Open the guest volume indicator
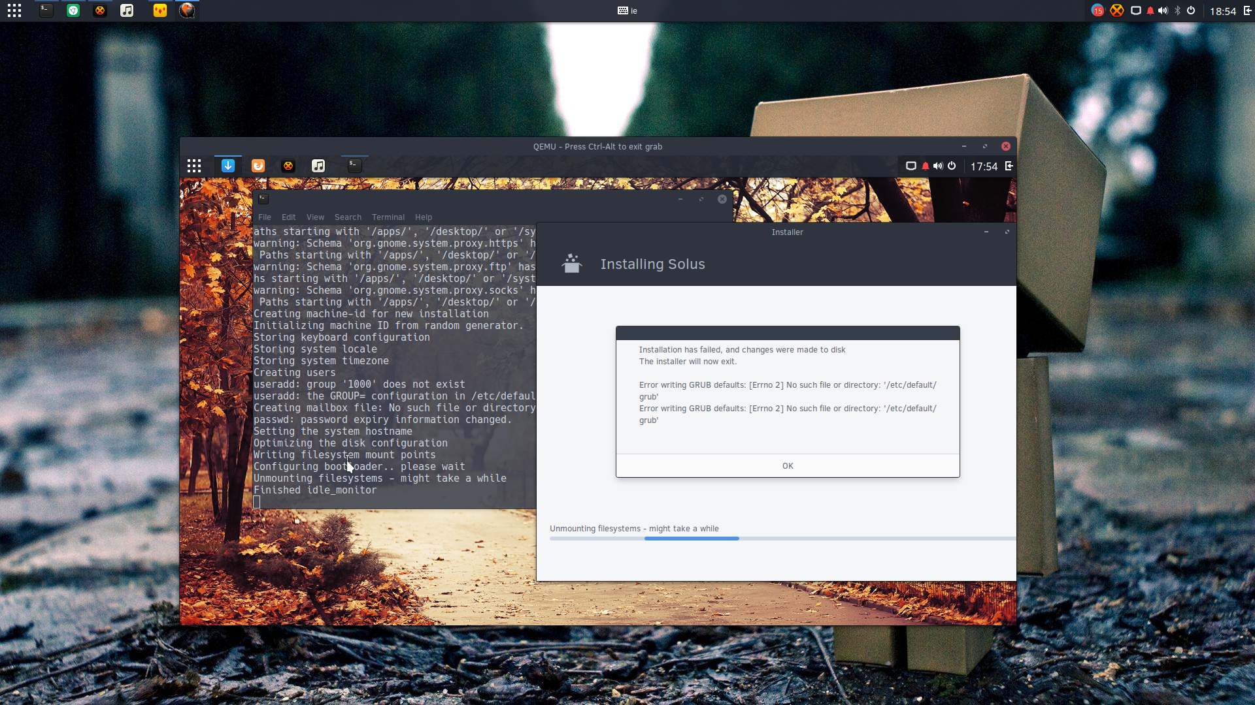Screen dimensions: 1255x705 click(x=938, y=166)
